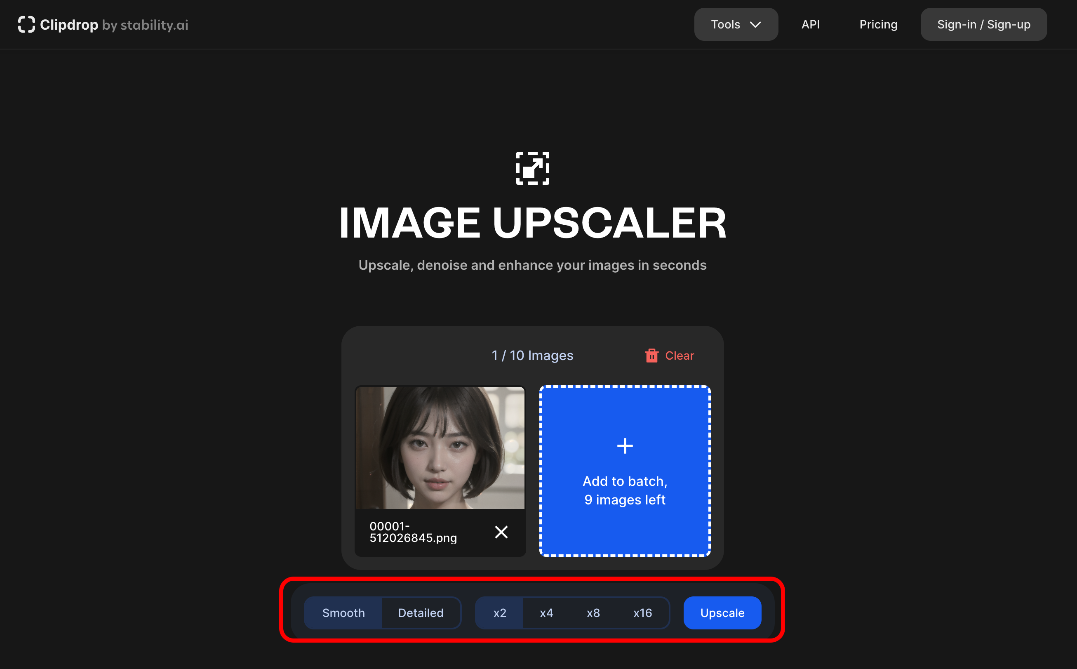Choose the x2 scale factor
The image size is (1077, 669).
click(x=499, y=613)
